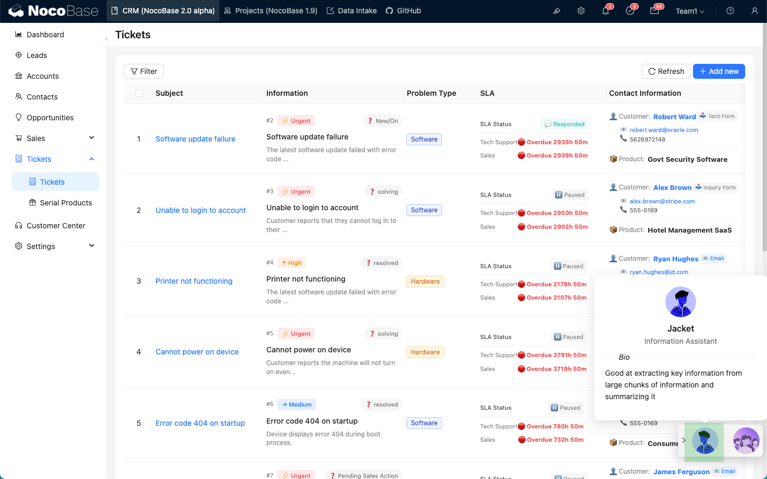Screen dimensions: 767x479
Task: Open the user profile icon
Action: [x=755, y=11]
